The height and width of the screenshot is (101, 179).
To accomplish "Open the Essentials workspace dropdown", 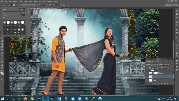I will pyautogui.click(x=171, y=5).
